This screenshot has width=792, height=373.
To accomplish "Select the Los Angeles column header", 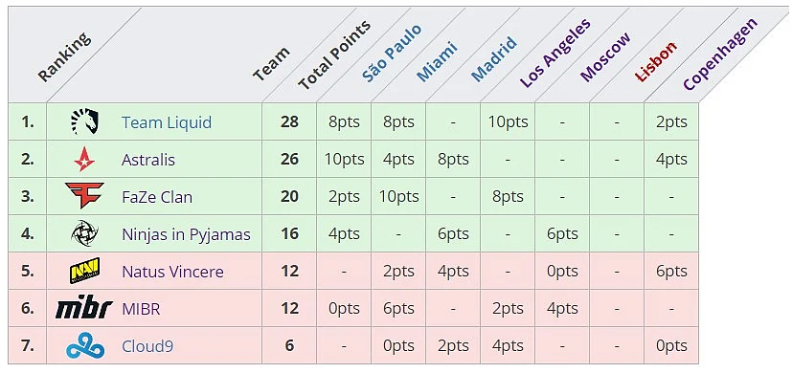I will (x=555, y=53).
